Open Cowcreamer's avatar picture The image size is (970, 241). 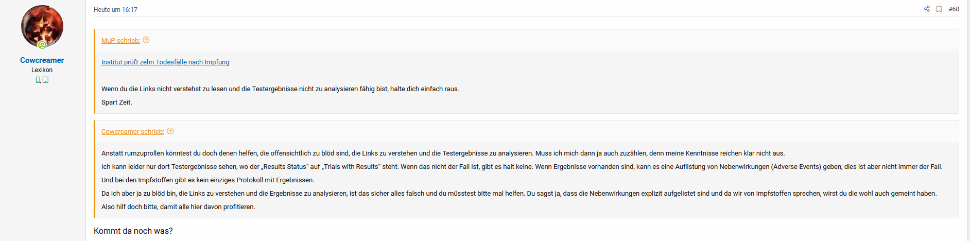click(x=42, y=26)
